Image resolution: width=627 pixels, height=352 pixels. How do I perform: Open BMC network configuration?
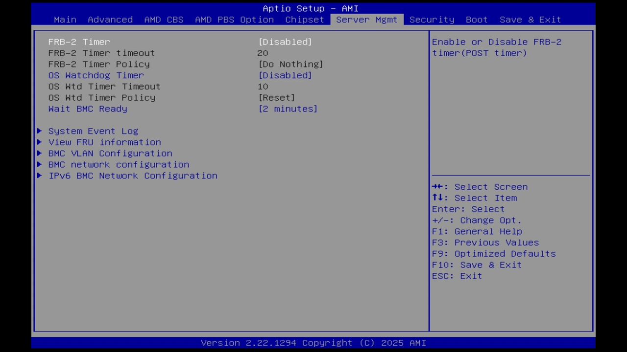coord(119,164)
